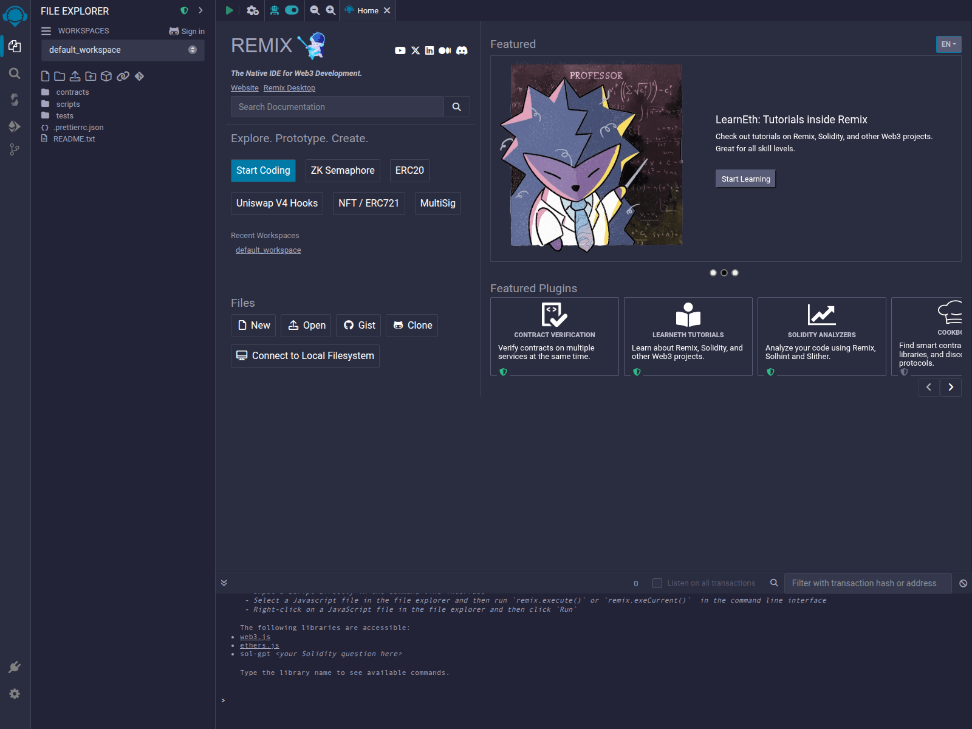972x729 pixels.
Task: Open the Deploy & run transactions icon
Action: coord(15,126)
